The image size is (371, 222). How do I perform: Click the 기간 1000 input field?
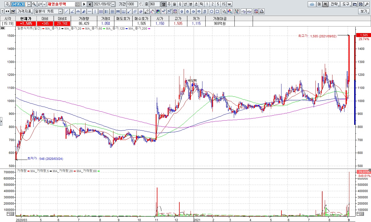coord(132,4)
